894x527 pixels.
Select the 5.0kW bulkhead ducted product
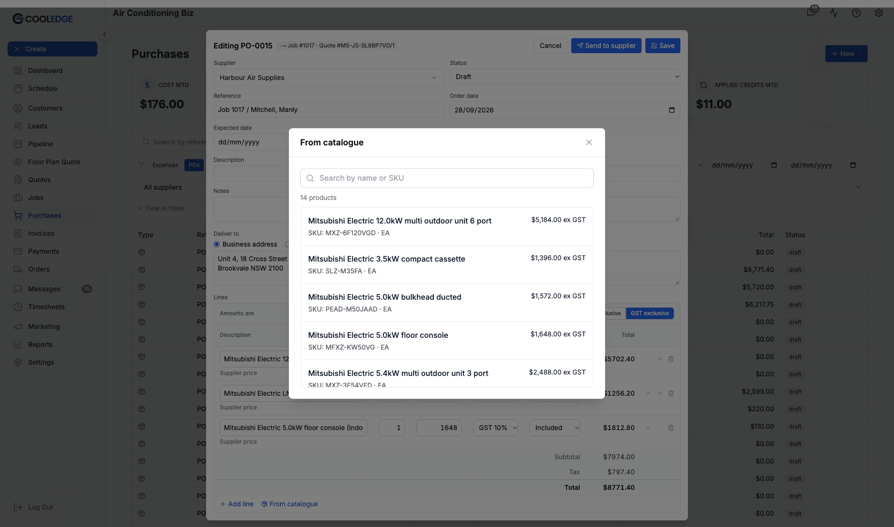point(447,303)
